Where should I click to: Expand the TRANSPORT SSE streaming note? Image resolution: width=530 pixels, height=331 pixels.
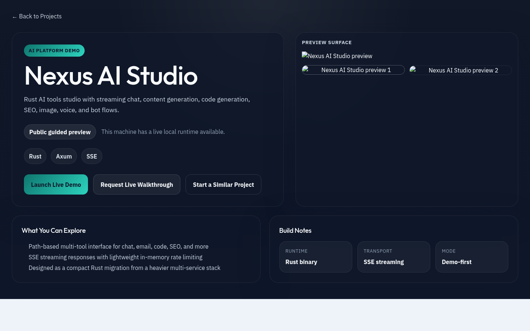click(x=393, y=257)
